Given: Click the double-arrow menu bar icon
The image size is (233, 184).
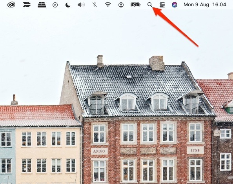Looking at the screenshot, I should pyautogui.click(x=27, y=5).
